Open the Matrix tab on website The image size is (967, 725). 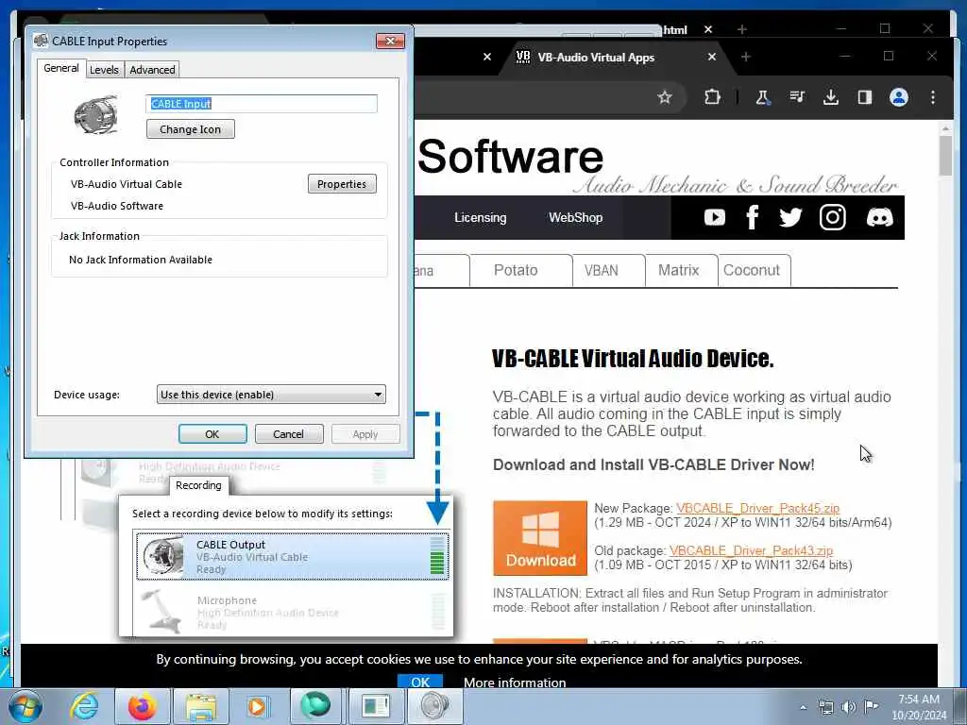click(x=681, y=271)
